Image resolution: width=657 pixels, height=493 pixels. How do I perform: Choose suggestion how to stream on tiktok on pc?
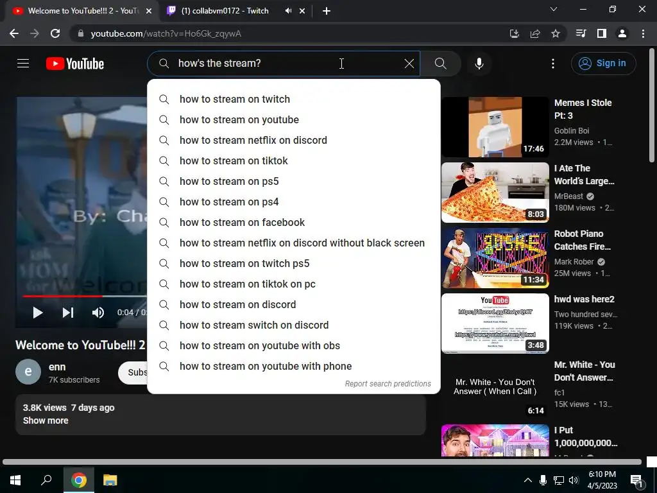pos(294,284)
